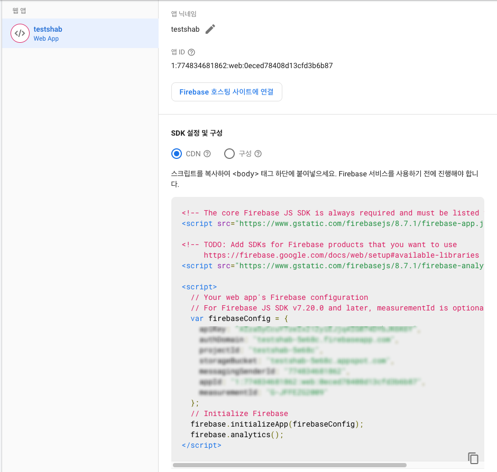This screenshot has width=497, height=472.
Task: Click the TODO: Add SDKs comment line
Action: (x=319, y=244)
